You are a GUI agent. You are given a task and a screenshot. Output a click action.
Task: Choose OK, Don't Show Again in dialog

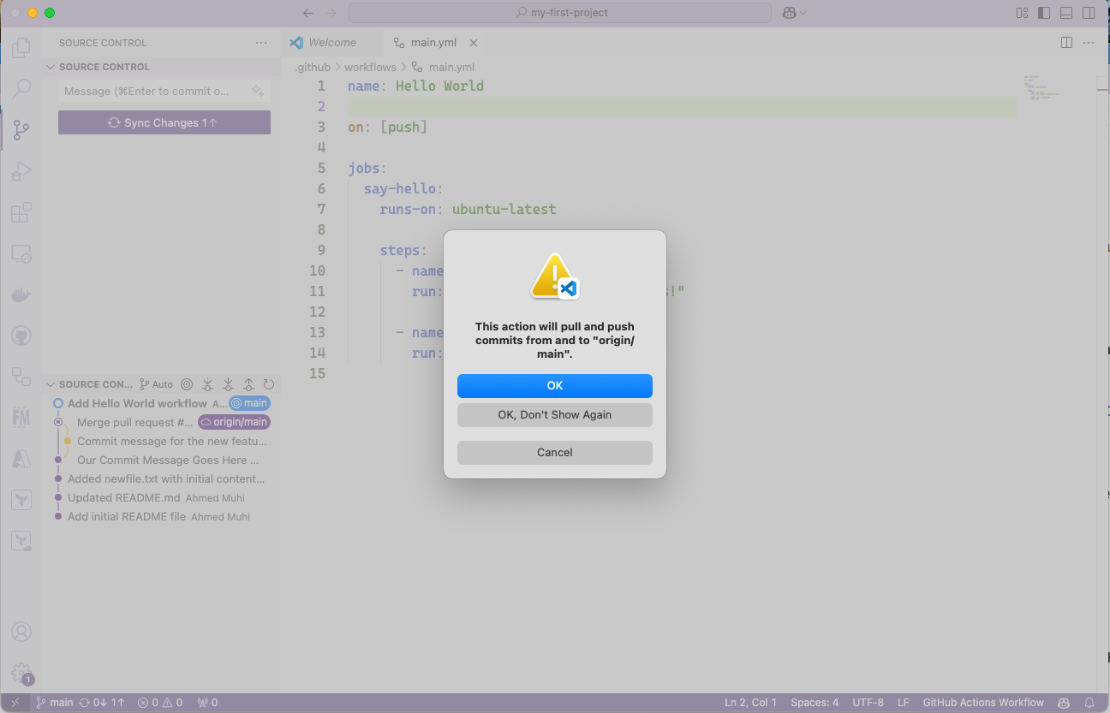point(554,415)
